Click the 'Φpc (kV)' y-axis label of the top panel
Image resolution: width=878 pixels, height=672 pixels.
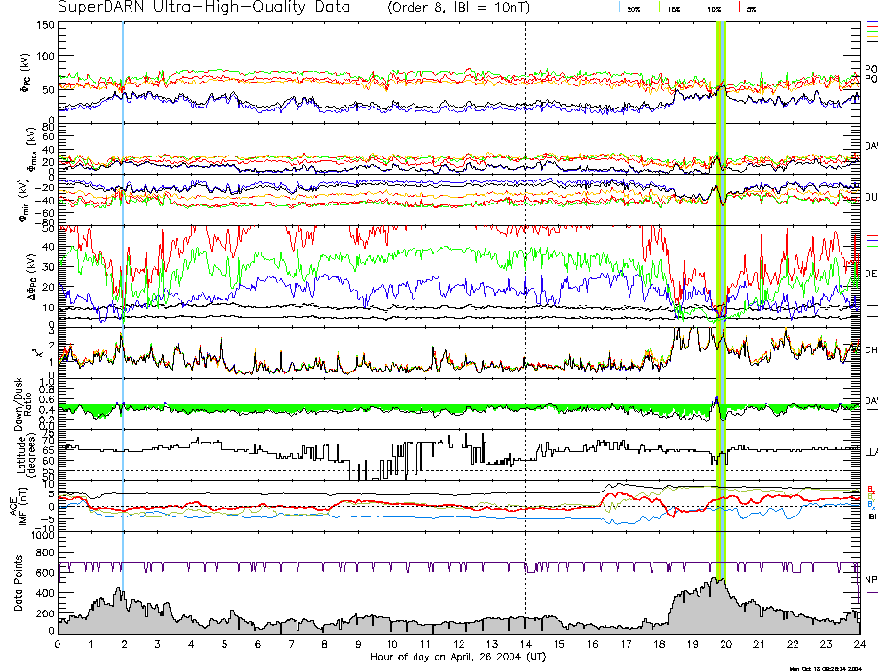(x=26, y=73)
